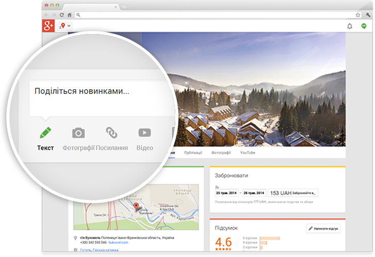375x257 pixels.
Task: Click the sponsor note about 177 UAH
Action: (264, 202)
